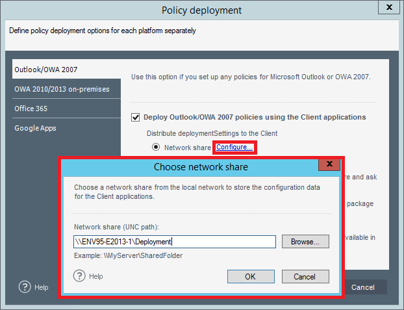Confirm network share with OK button

tap(251, 276)
